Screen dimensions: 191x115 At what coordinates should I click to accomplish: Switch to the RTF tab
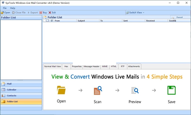point(123,66)
